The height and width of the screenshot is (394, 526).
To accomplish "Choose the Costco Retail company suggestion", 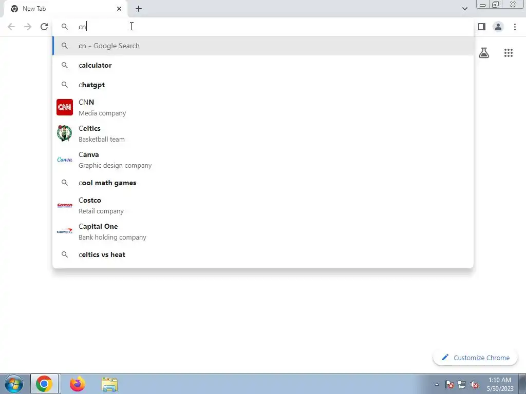I will 263,205.
